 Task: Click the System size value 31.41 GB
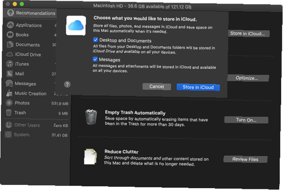tap(59, 135)
